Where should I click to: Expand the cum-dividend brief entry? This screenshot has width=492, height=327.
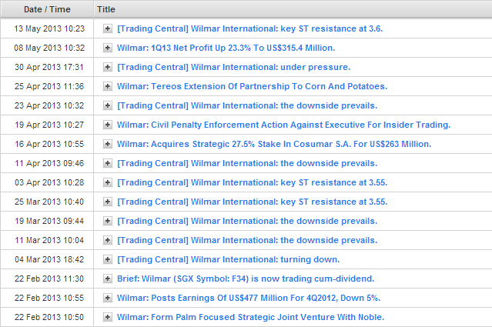tap(108, 279)
